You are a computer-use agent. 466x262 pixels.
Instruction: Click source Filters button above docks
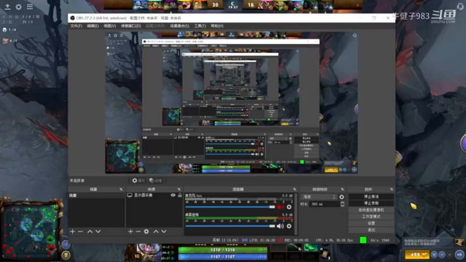(x=156, y=180)
